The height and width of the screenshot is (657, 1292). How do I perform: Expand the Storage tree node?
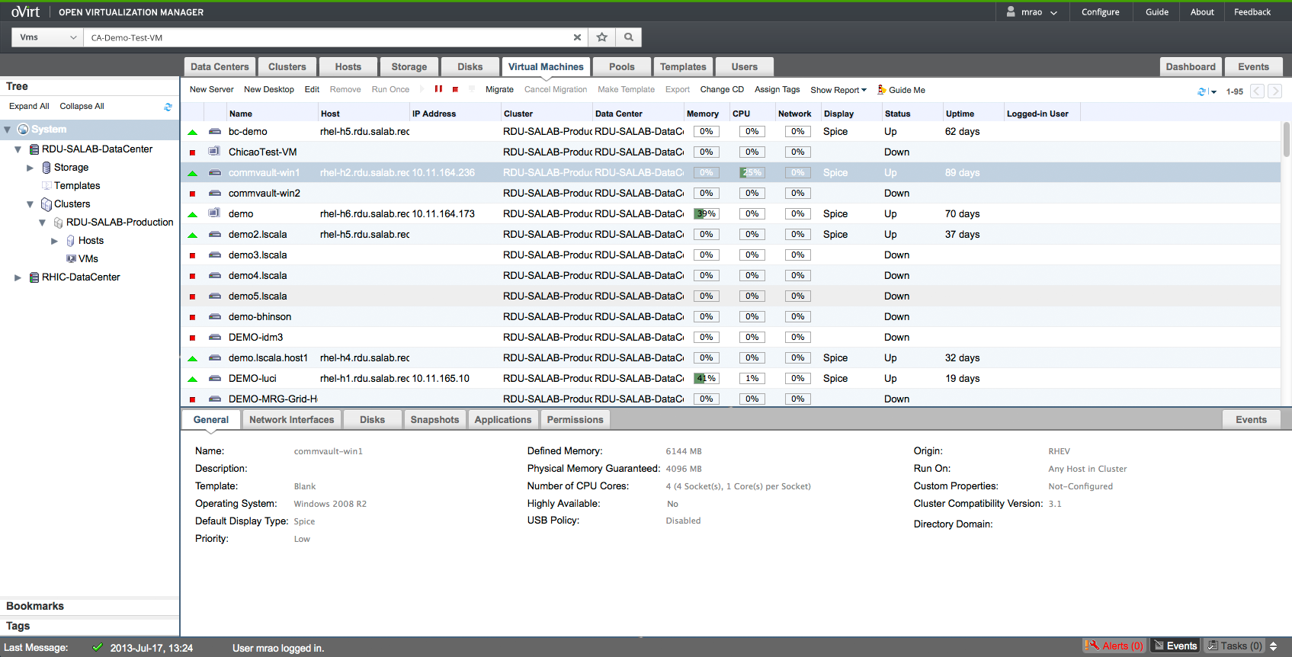pos(30,168)
